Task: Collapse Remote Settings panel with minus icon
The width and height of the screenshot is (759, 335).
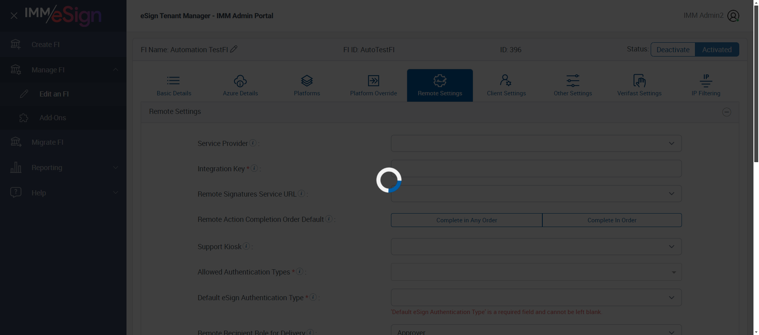Action: coord(727,112)
